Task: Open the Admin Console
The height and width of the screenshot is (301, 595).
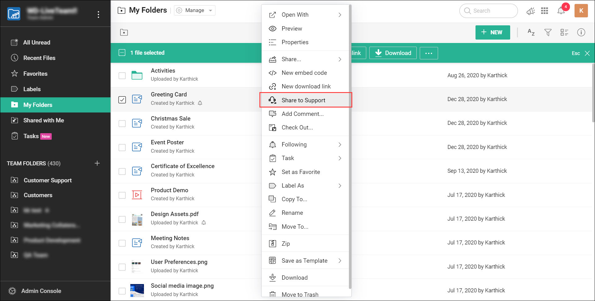Action: click(41, 291)
